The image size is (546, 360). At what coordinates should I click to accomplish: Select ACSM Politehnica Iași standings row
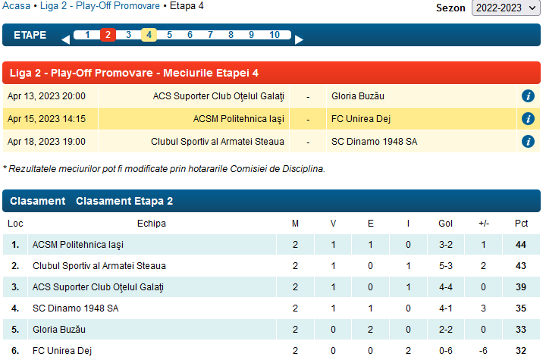pos(77,245)
